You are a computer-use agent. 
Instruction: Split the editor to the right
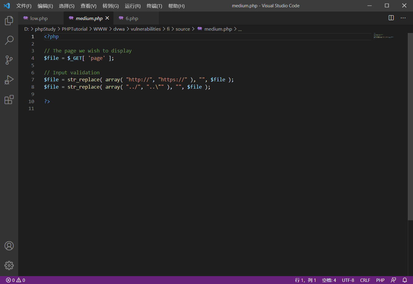391,18
